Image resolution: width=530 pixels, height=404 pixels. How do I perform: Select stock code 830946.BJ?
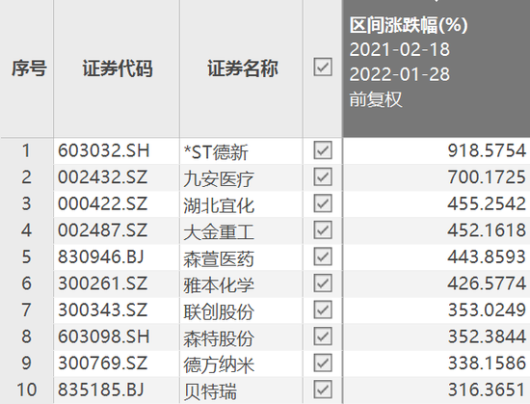coord(101,256)
